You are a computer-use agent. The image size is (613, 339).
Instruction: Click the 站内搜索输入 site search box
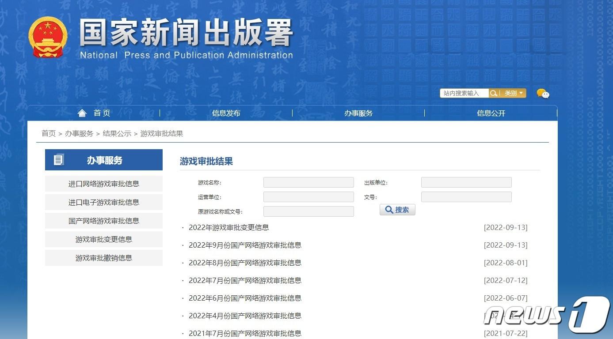464,93
